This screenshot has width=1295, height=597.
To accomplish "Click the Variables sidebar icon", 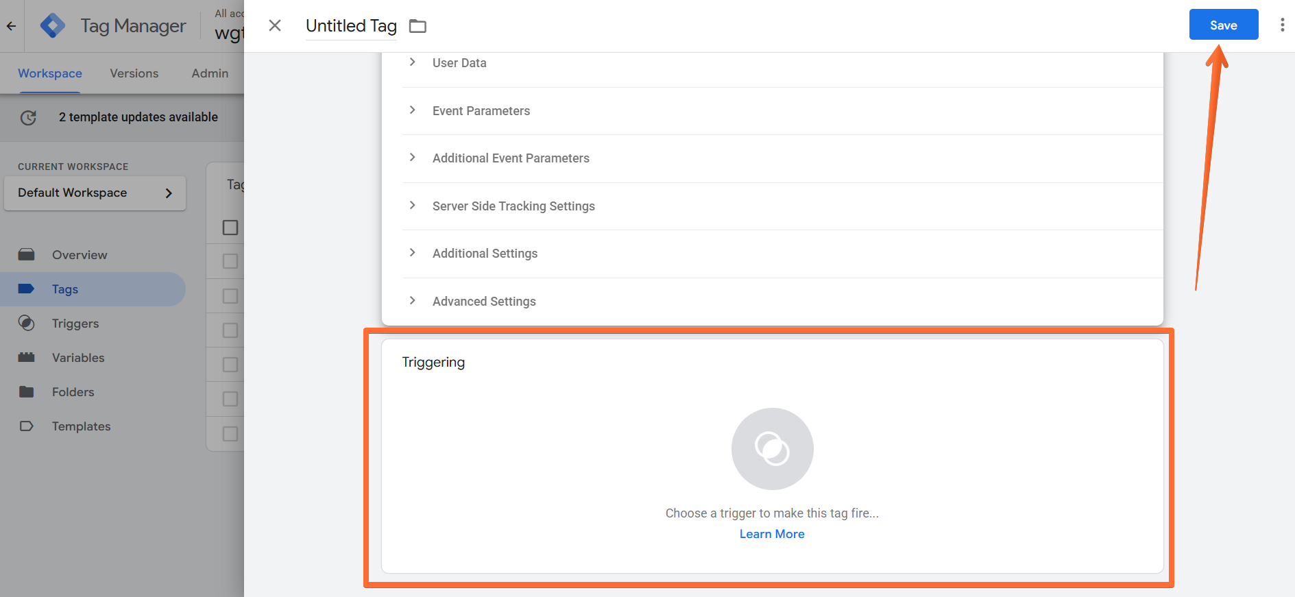I will pos(27,358).
